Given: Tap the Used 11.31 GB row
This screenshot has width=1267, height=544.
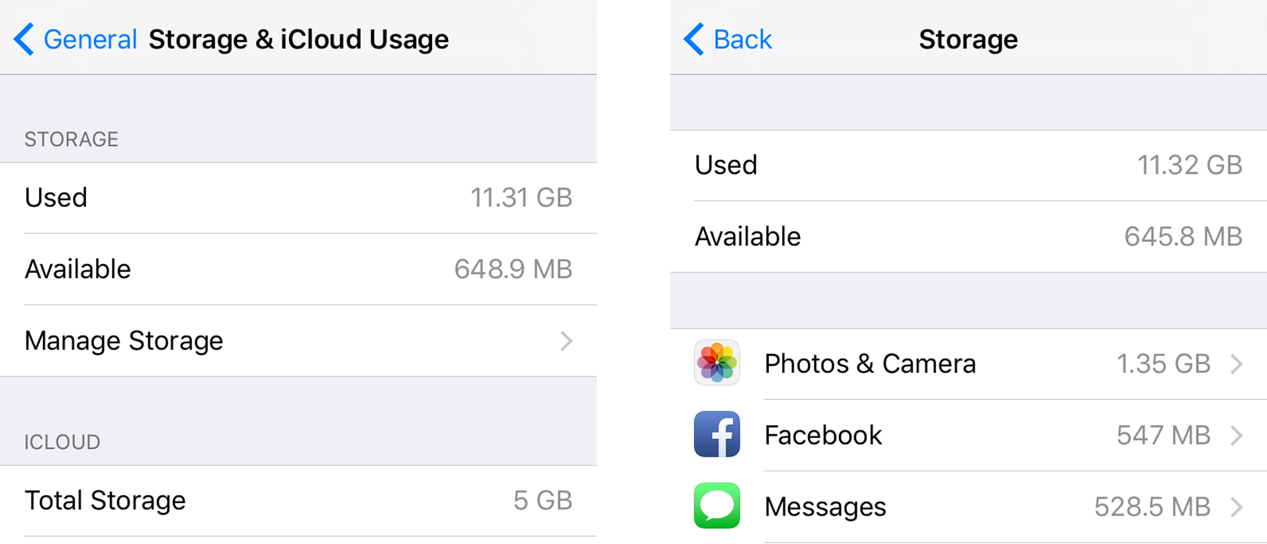Looking at the screenshot, I should [298, 198].
